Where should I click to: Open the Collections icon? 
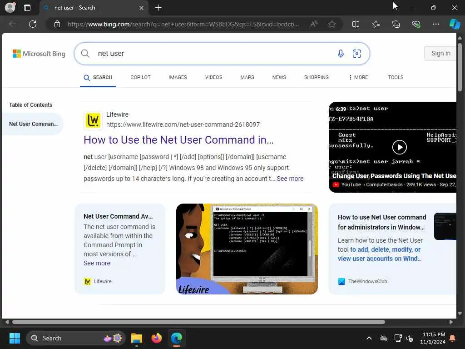pyautogui.click(x=396, y=24)
